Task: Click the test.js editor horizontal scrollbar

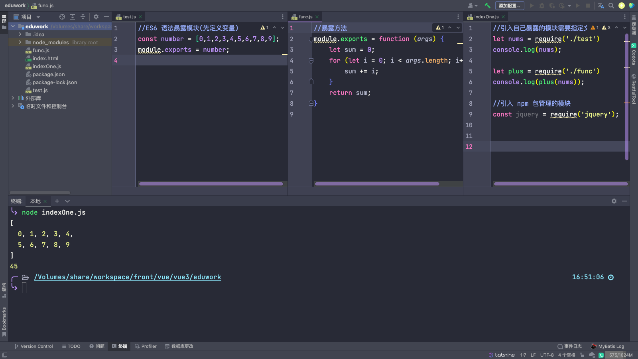Action: click(x=211, y=184)
